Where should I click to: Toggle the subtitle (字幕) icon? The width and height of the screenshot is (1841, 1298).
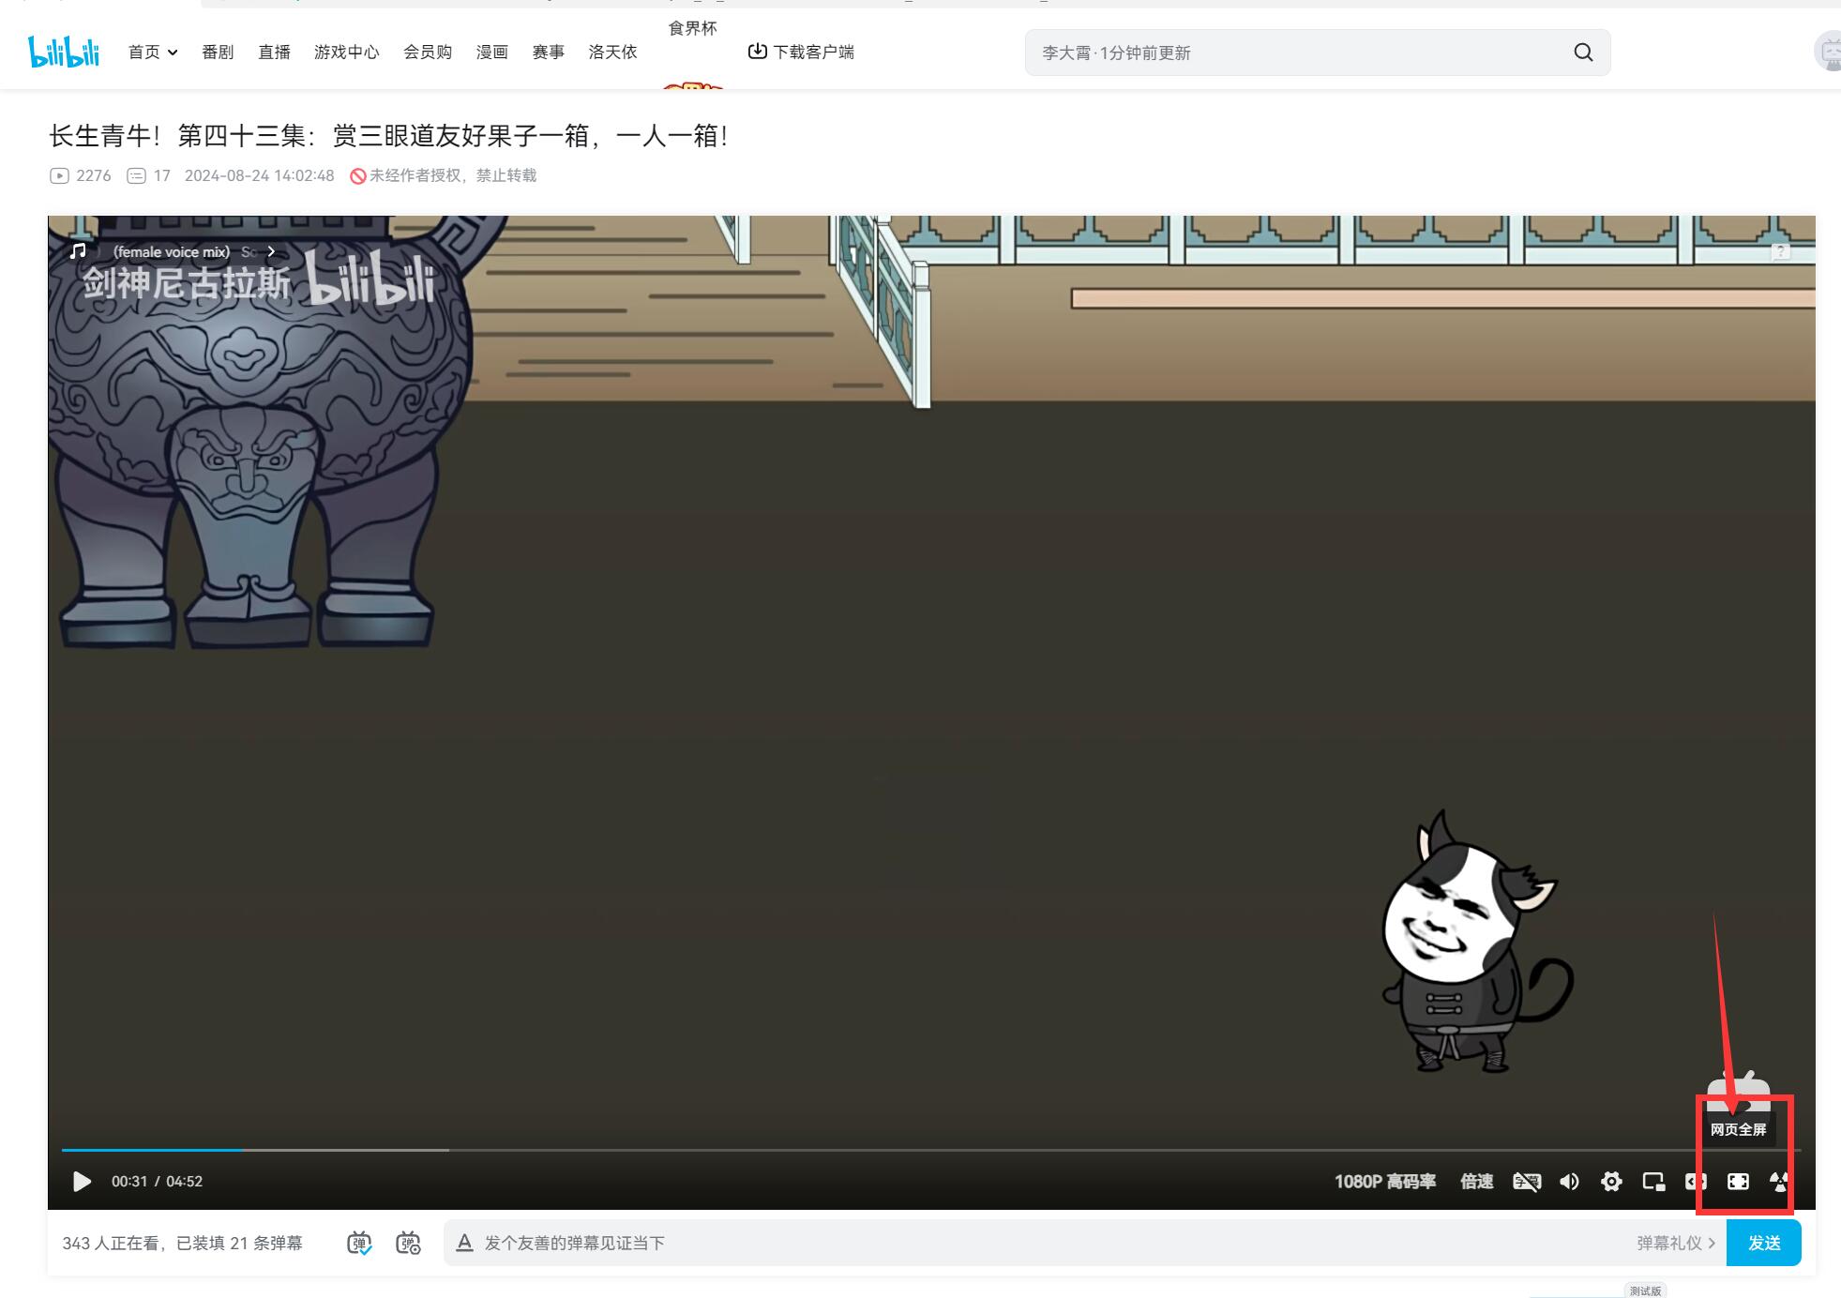[1527, 1182]
